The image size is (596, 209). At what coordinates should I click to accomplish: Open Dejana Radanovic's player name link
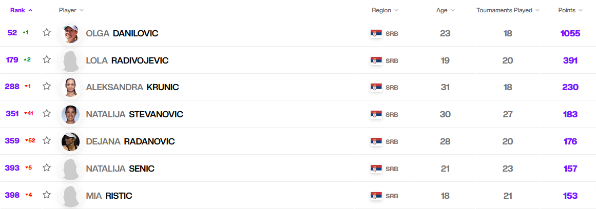(x=130, y=141)
